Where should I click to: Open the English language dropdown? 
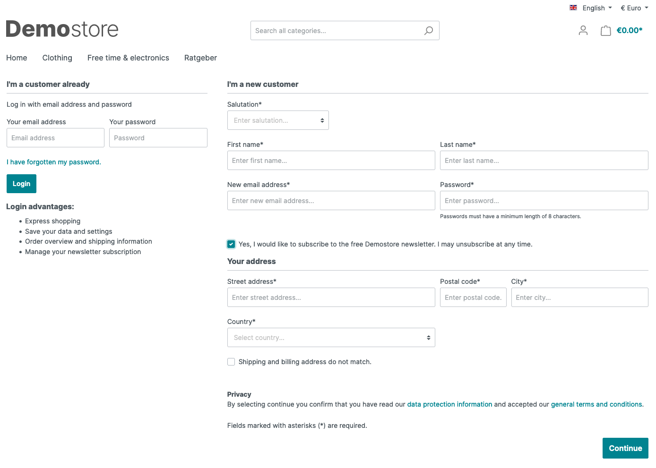tap(597, 8)
